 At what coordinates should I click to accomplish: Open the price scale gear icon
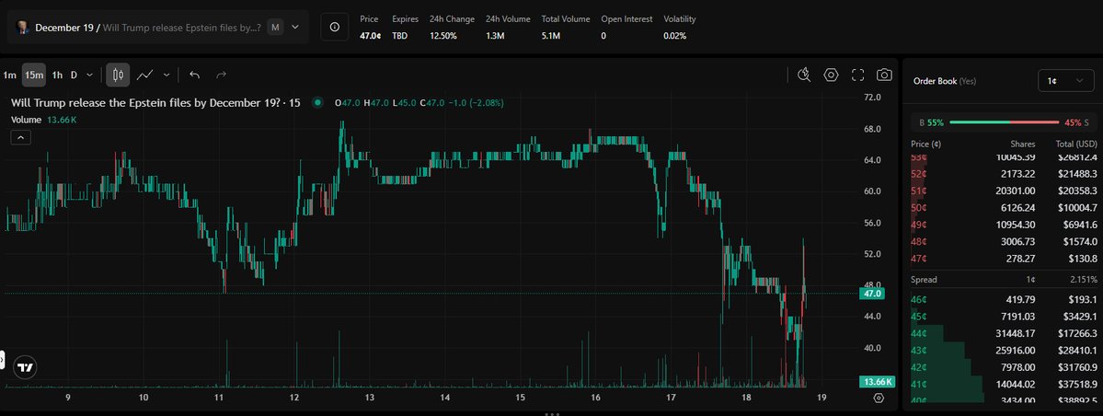(x=879, y=398)
